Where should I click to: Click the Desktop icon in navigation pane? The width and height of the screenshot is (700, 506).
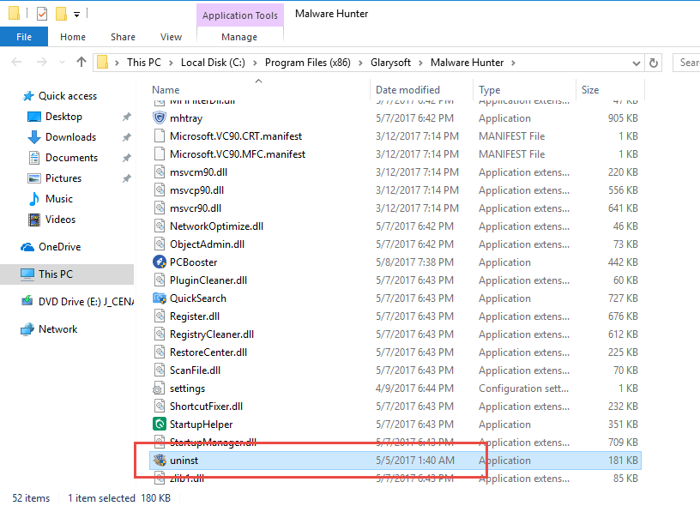(x=34, y=117)
